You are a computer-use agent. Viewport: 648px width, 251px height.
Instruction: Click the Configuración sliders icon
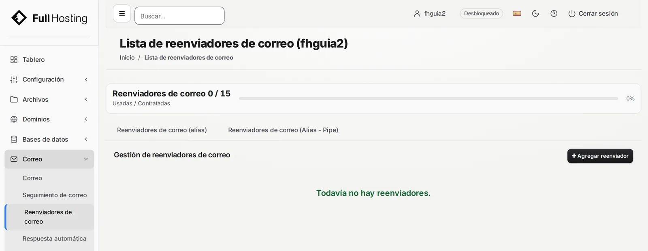click(14, 79)
